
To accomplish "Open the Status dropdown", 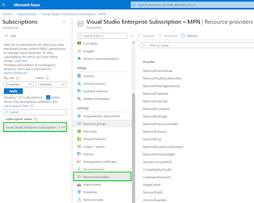I will (51, 84).
